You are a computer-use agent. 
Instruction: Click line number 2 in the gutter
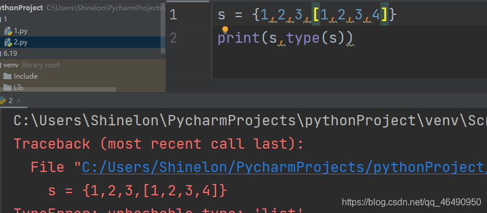pyautogui.click(x=173, y=38)
